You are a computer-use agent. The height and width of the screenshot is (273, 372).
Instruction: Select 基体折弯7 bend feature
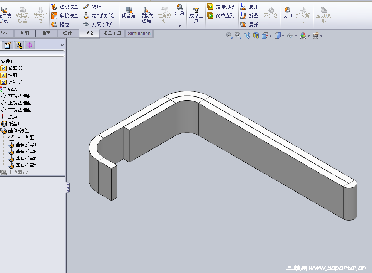(x=22, y=165)
